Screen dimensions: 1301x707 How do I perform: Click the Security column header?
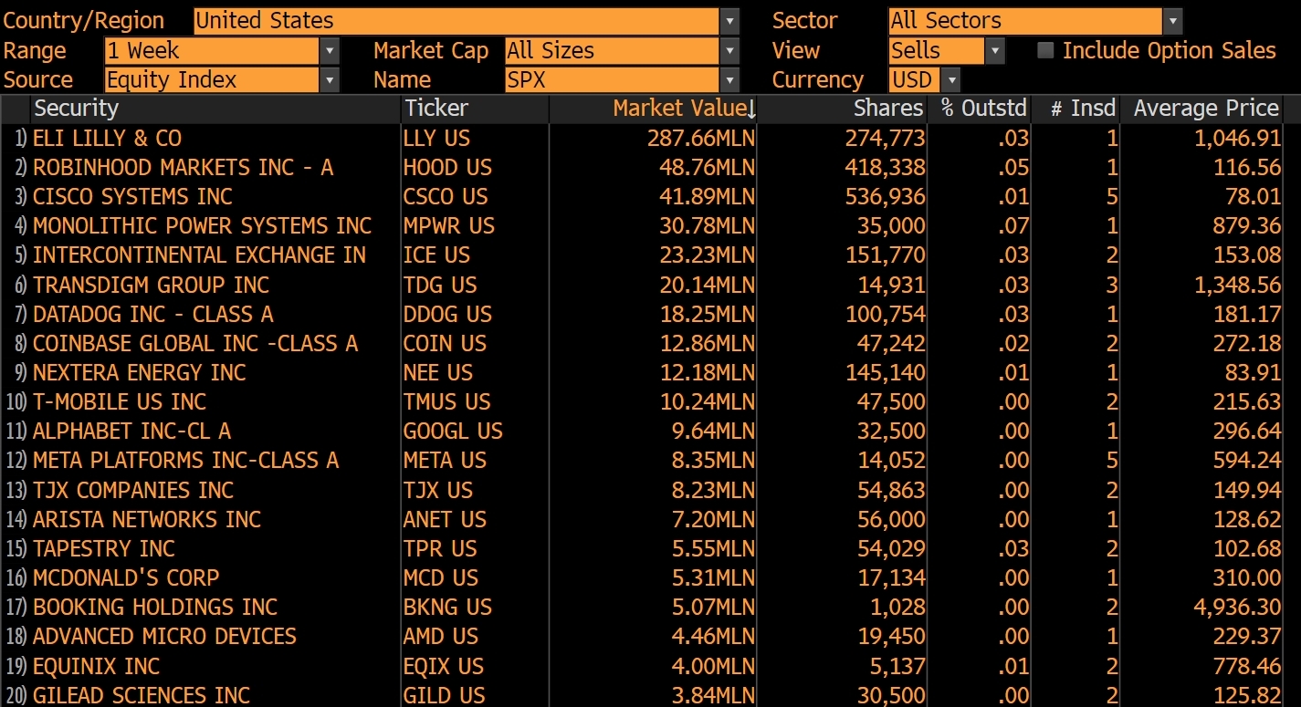[77, 109]
